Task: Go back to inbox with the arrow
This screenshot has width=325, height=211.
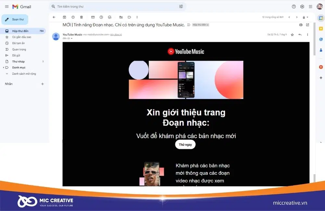Action: 54,17
